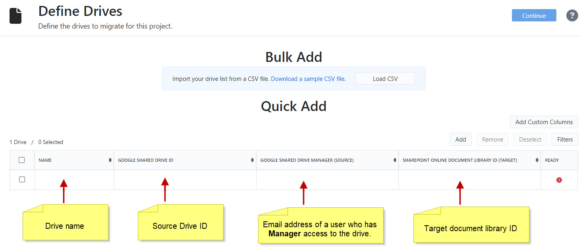Sort by Google Shared Drive ID arrows
This screenshot has width=581, height=251.
pyautogui.click(x=252, y=160)
